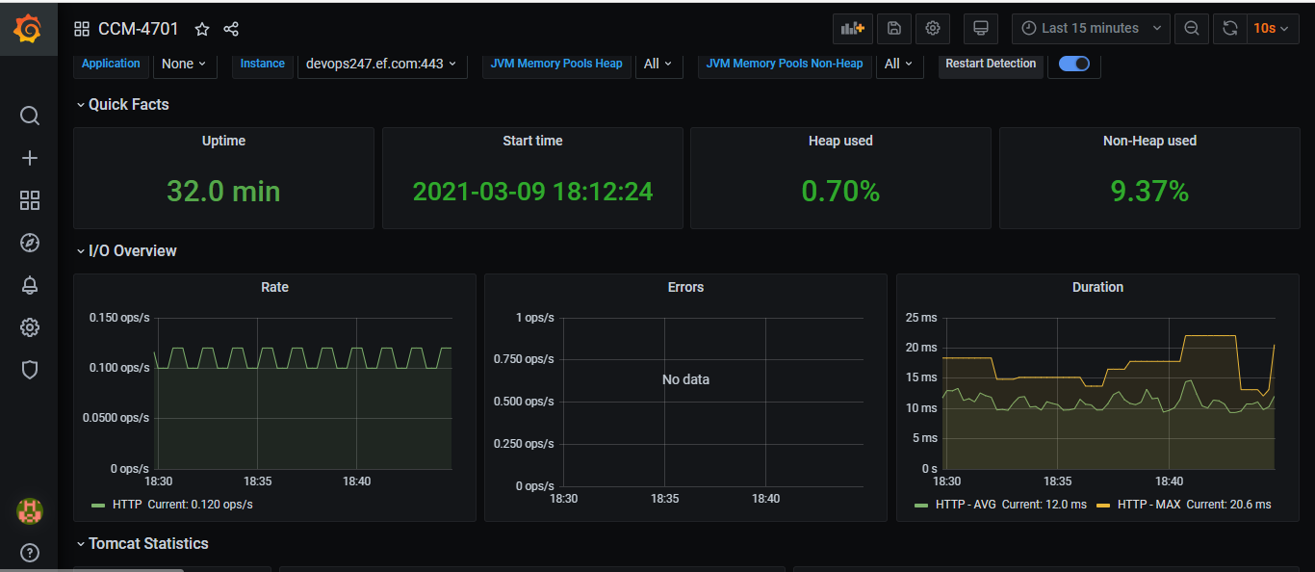Toggle HTTP - AVG series in Duration legend

(965, 505)
